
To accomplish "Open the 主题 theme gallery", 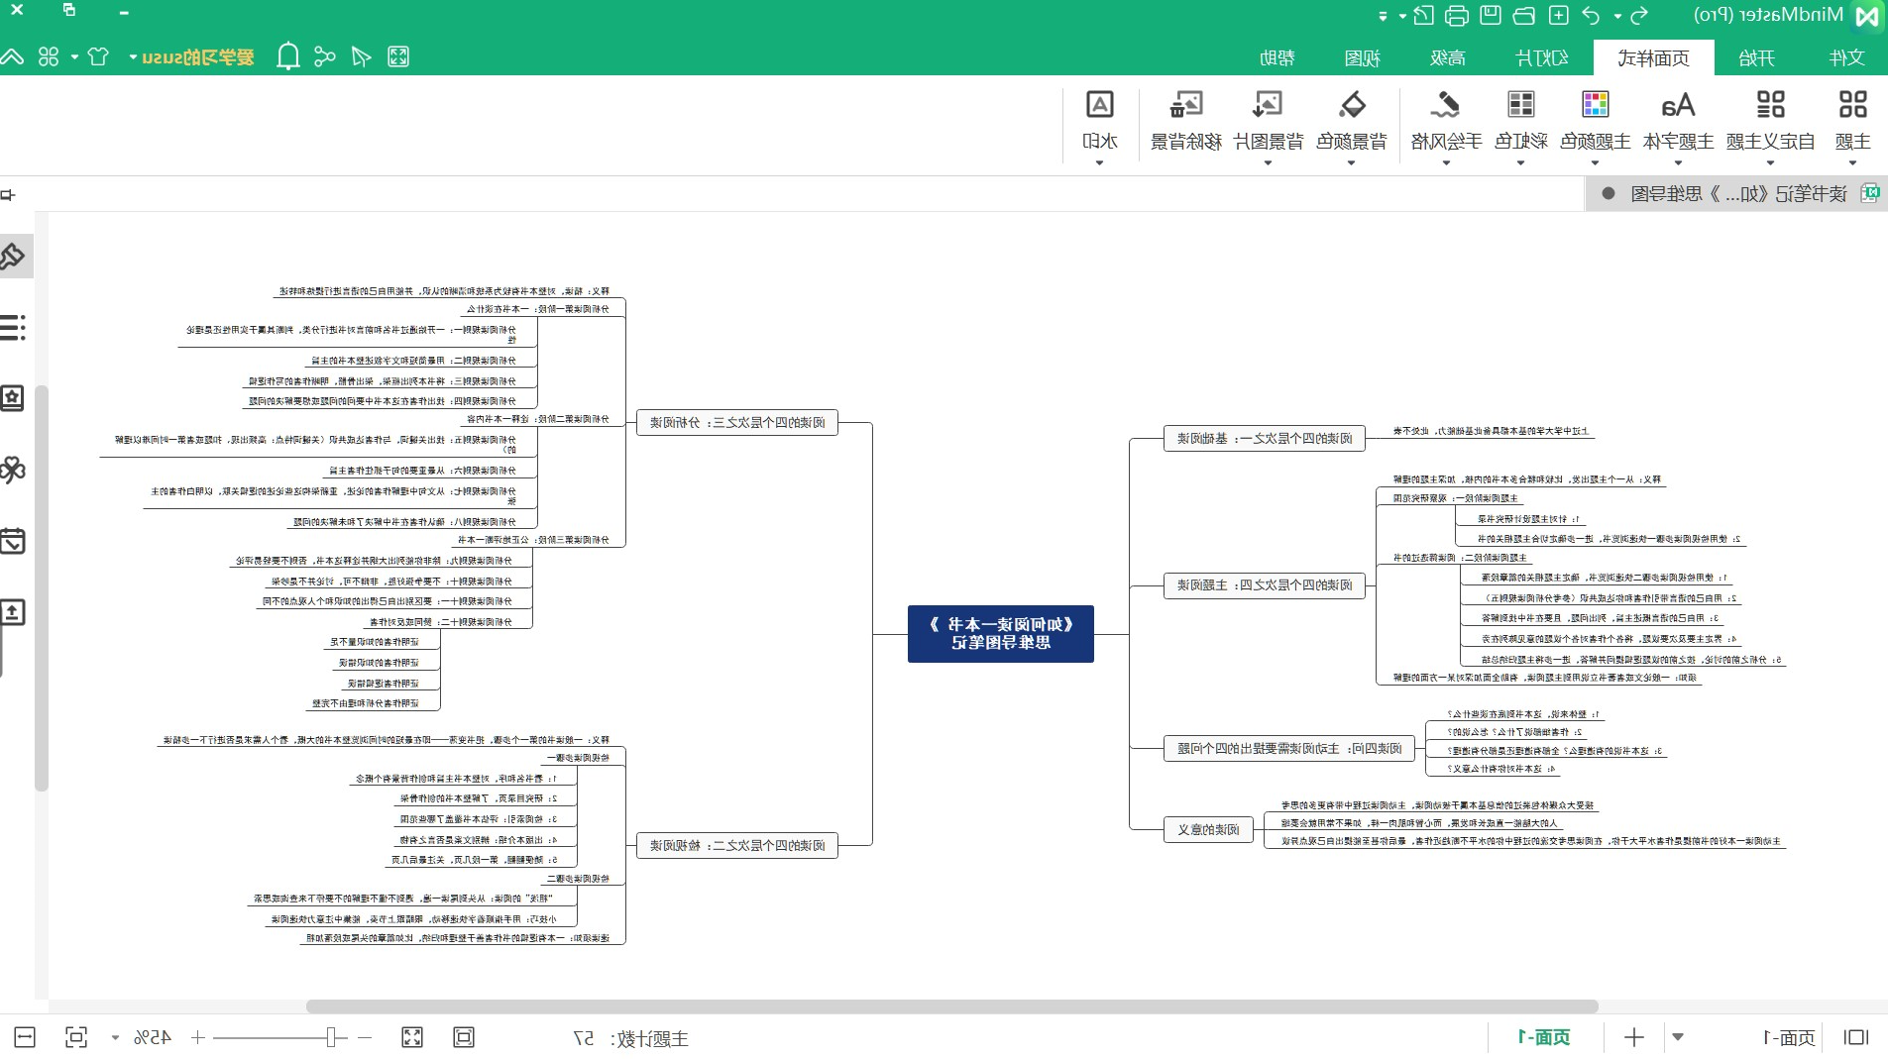I will point(1851,126).
